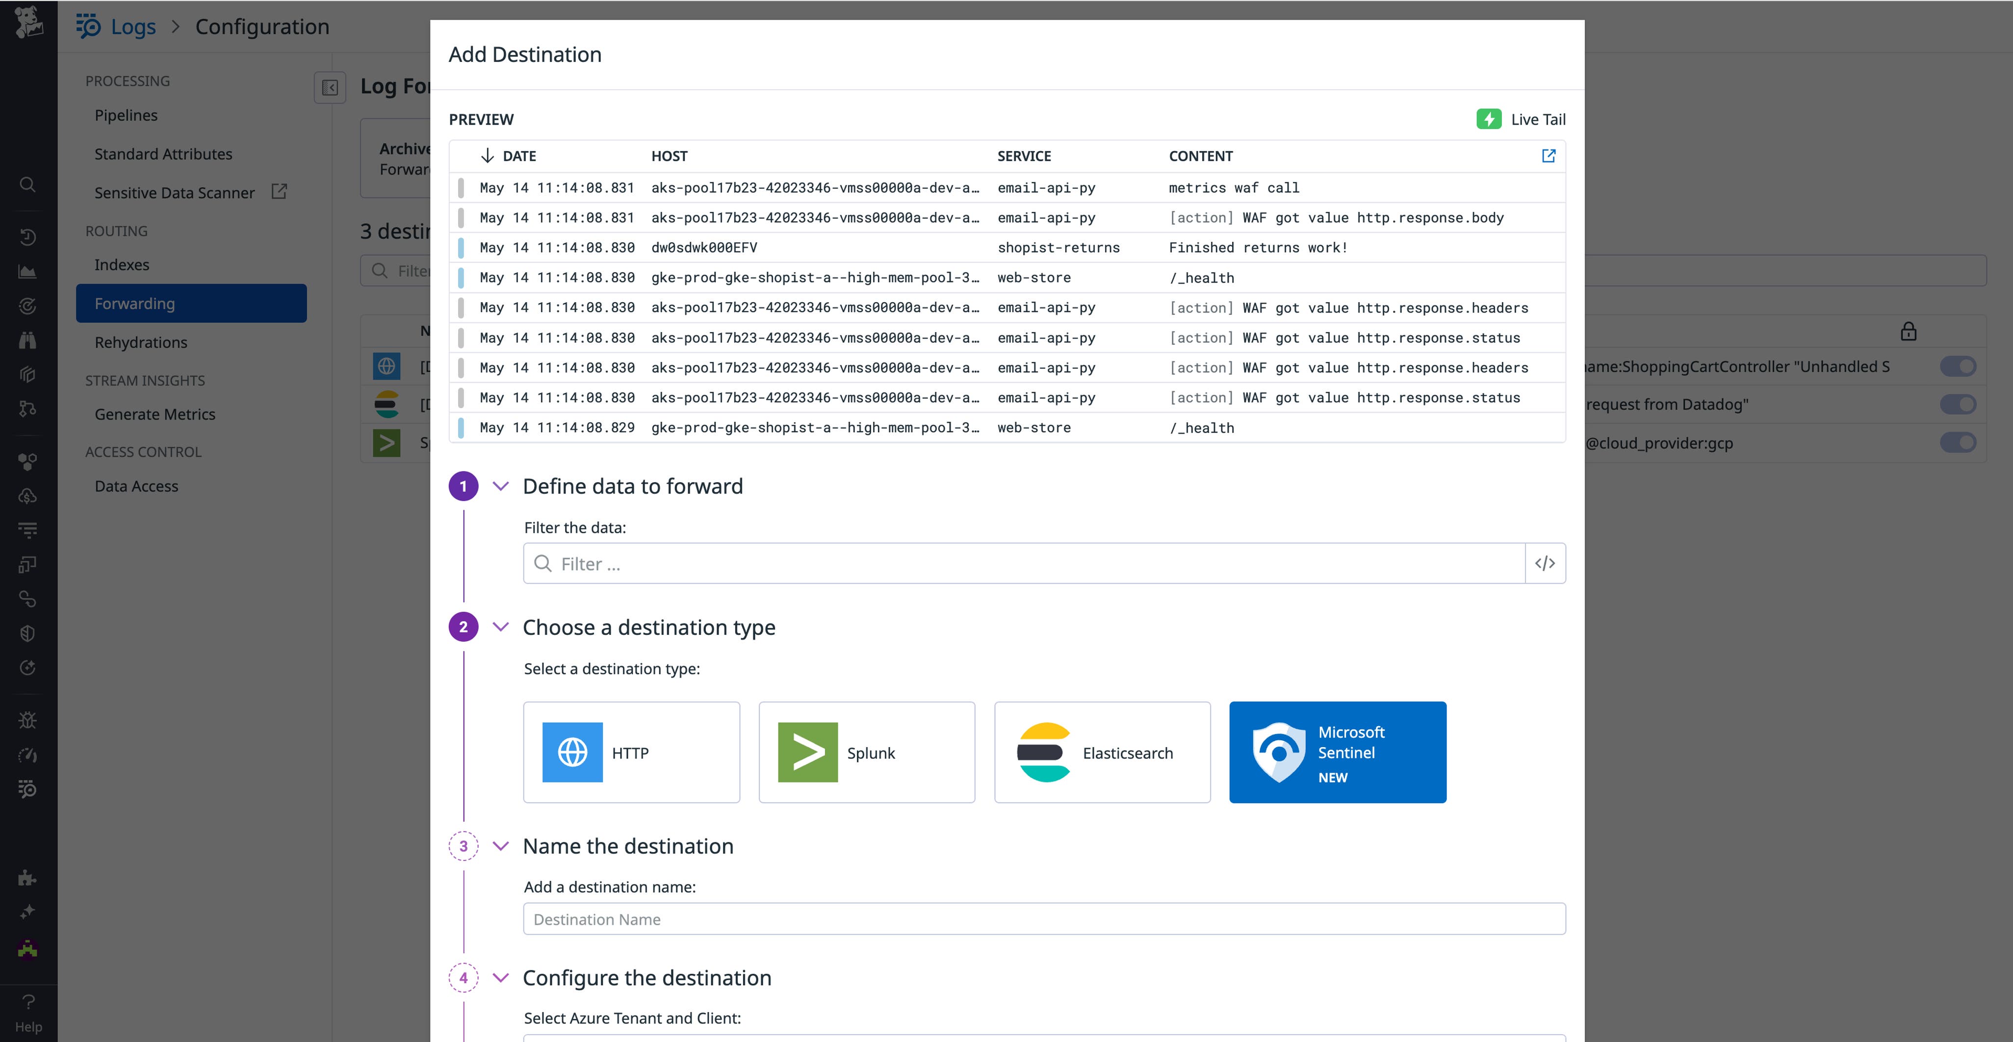Click the Datadog dog logo
The width and height of the screenshot is (2013, 1042).
(x=28, y=23)
